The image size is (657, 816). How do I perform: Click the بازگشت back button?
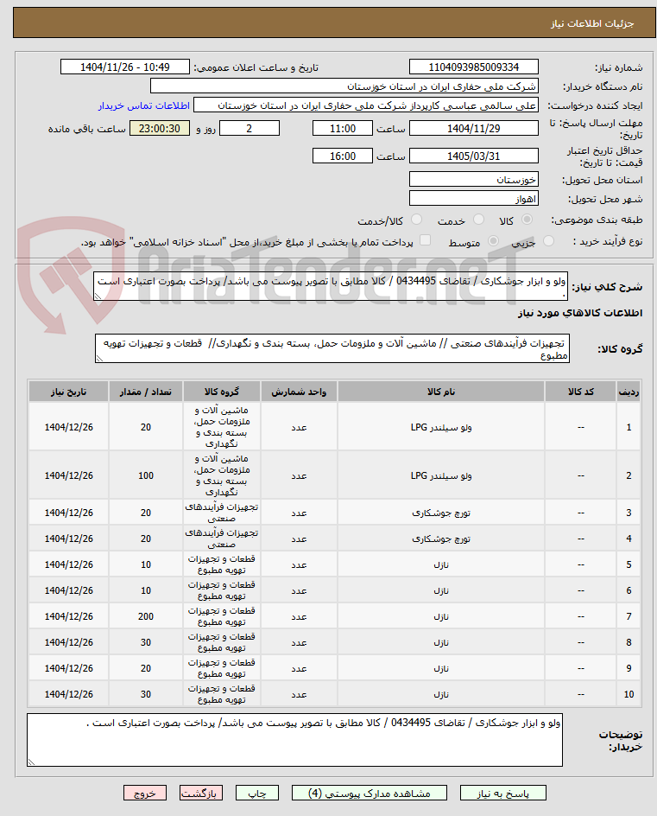tap(201, 794)
